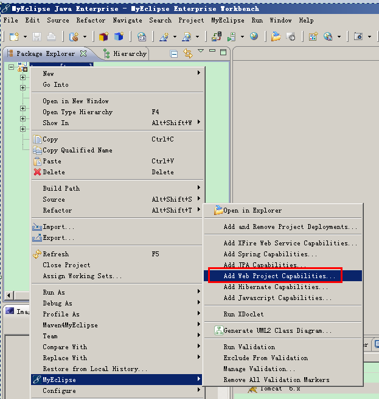Click the run/stop server toolbar icon
Screen dimensions: 379x399
(x=231, y=36)
